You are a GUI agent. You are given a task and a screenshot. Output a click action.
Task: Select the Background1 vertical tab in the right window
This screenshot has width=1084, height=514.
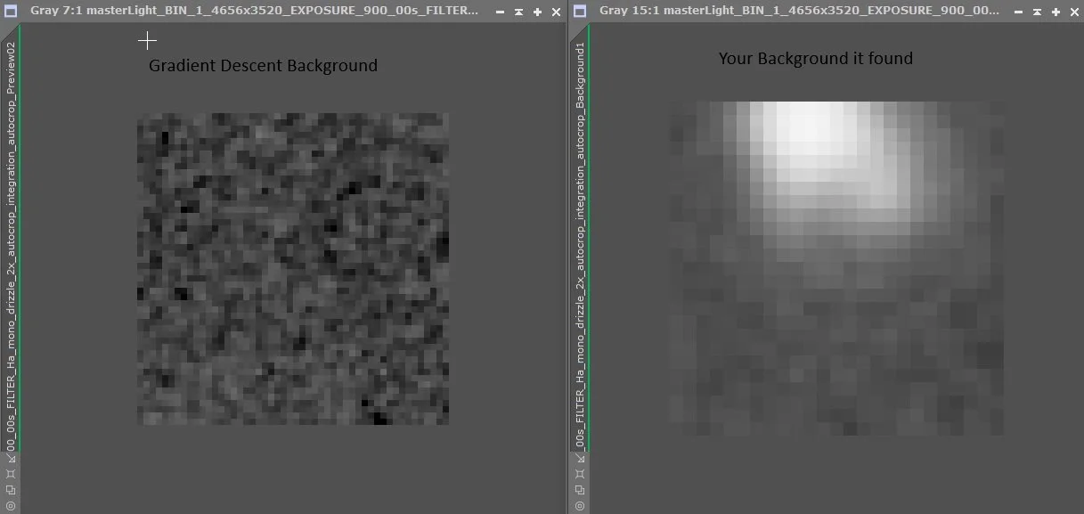[580, 237]
